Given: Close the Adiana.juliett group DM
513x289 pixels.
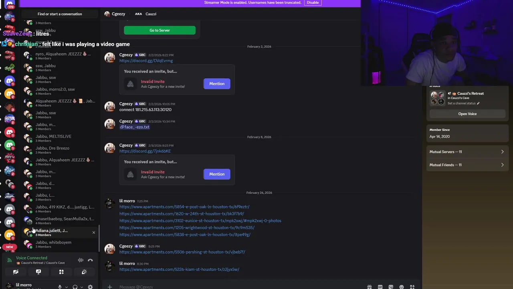Looking at the screenshot, I should pos(94,232).
